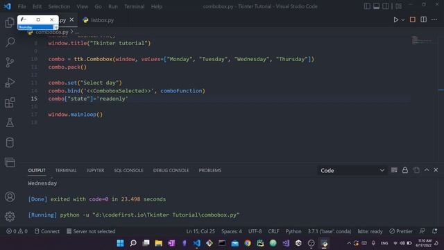Click Connect in the status bar
The height and width of the screenshot is (250, 444).
pyautogui.click(x=47, y=231)
